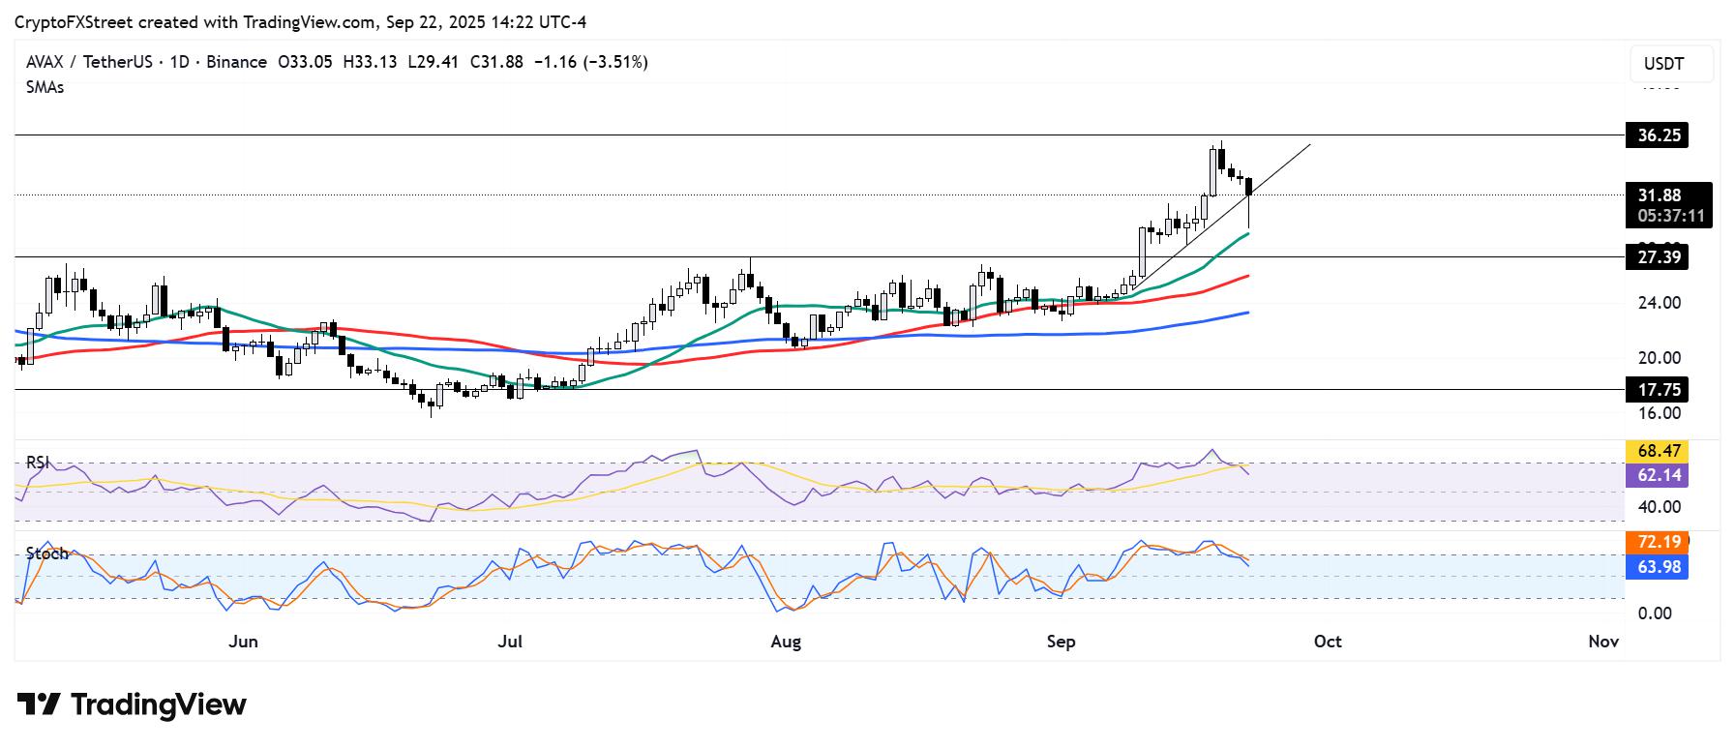The width and height of the screenshot is (1735, 748).
Task: Click the Nov label on time axis
Action: tap(1603, 642)
